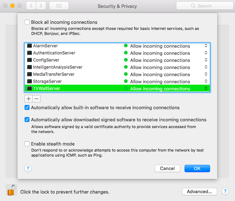This screenshot has width=235, height=201.
Task: Open connection dropdown for StorageServer
Action: click(x=206, y=81)
